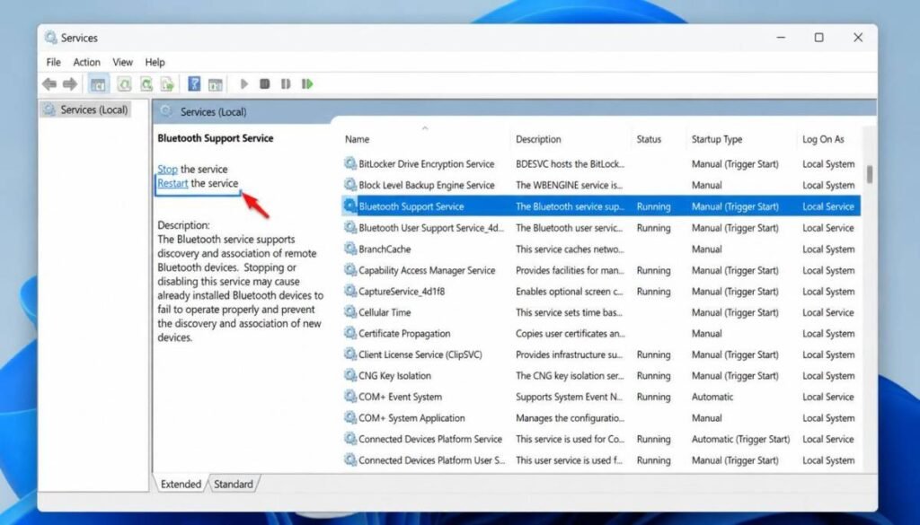
Task: Select Client License Service (ClipSVC) name
Action: 420,354
